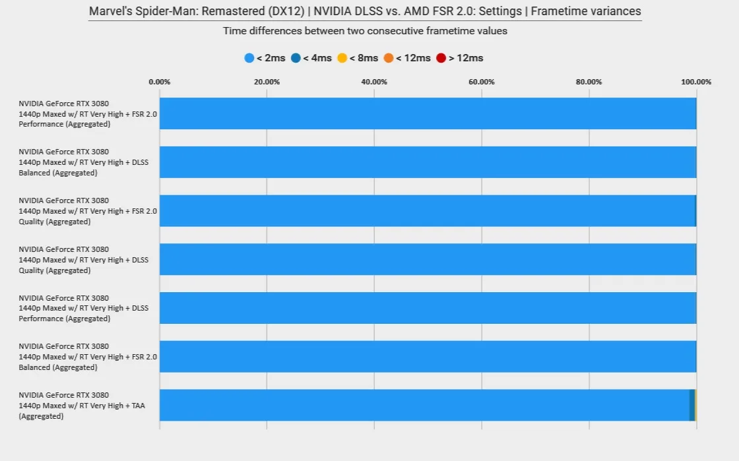Toggle the '> 12ms' red legend circle

tap(441, 58)
